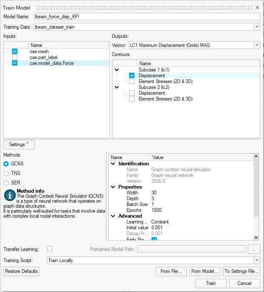264x292 pixels.
Task: Check Subcase 2 Displacement checkbox
Action: coord(132,93)
